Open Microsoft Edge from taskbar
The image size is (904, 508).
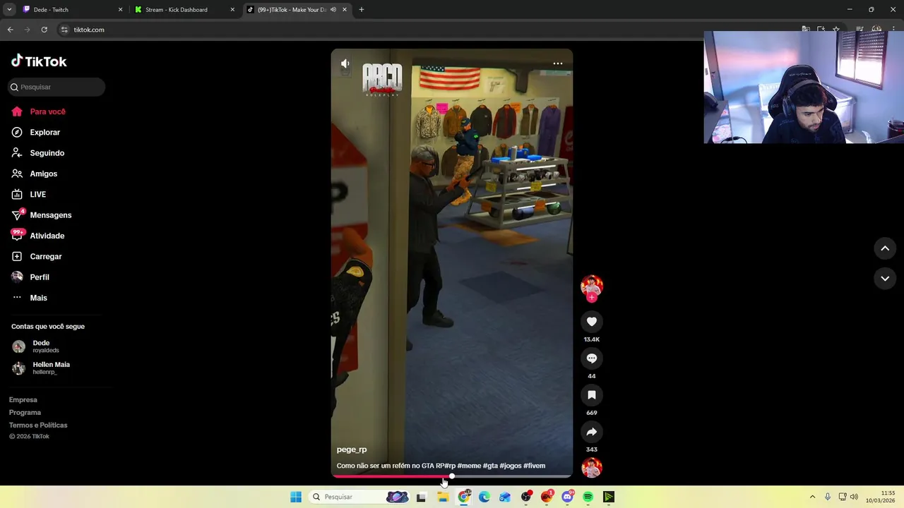pyautogui.click(x=484, y=497)
